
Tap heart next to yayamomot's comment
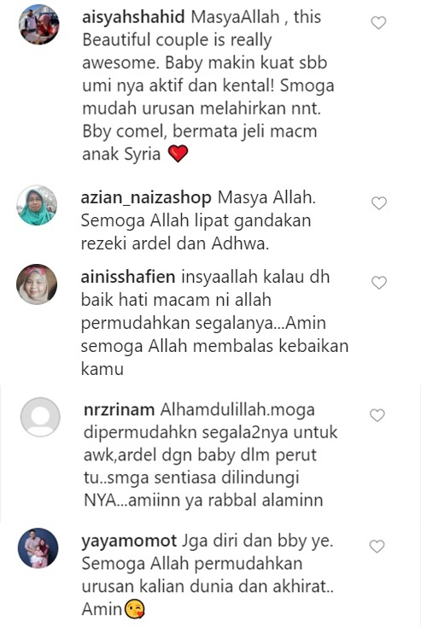pyautogui.click(x=377, y=546)
